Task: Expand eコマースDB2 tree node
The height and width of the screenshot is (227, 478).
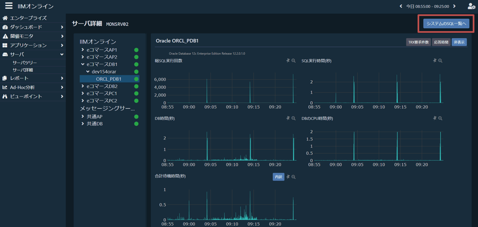Action: coord(83,86)
